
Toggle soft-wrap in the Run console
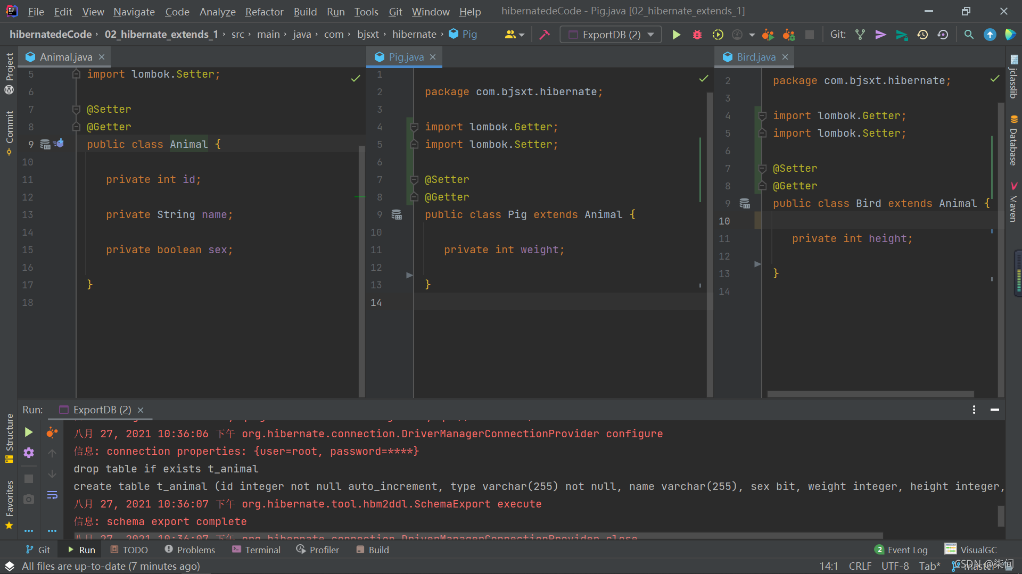(x=52, y=495)
